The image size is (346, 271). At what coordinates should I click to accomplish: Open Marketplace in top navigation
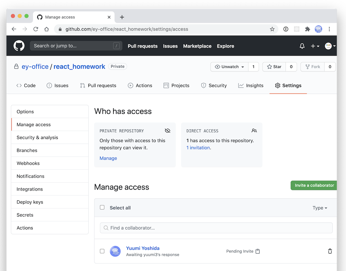[x=197, y=46]
